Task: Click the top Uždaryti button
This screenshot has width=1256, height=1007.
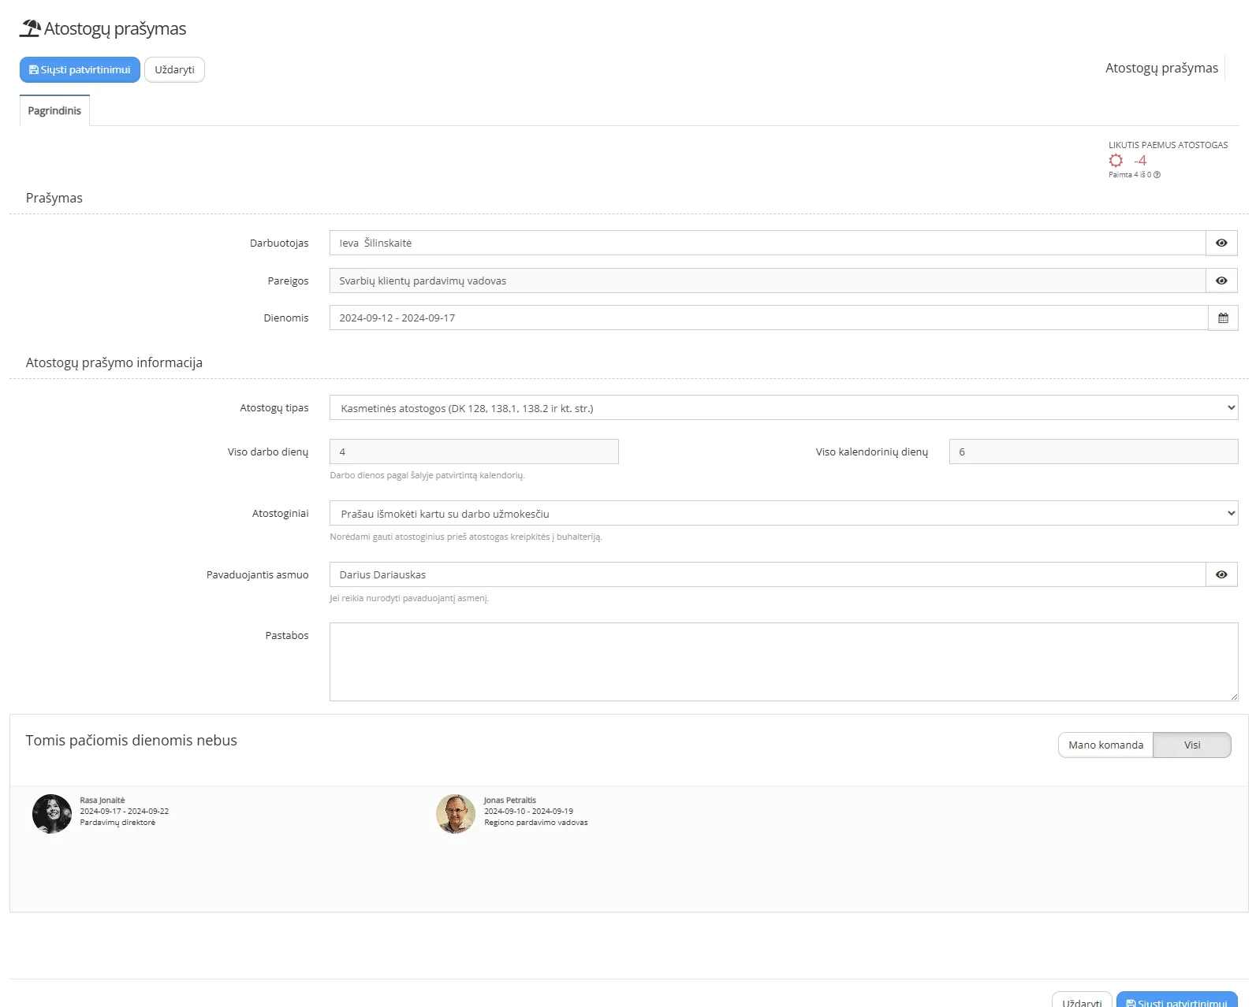Action: [x=174, y=70]
